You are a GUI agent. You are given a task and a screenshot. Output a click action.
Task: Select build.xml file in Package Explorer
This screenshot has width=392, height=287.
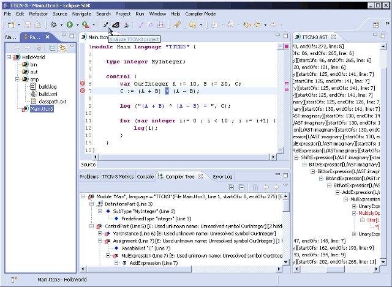pos(47,94)
